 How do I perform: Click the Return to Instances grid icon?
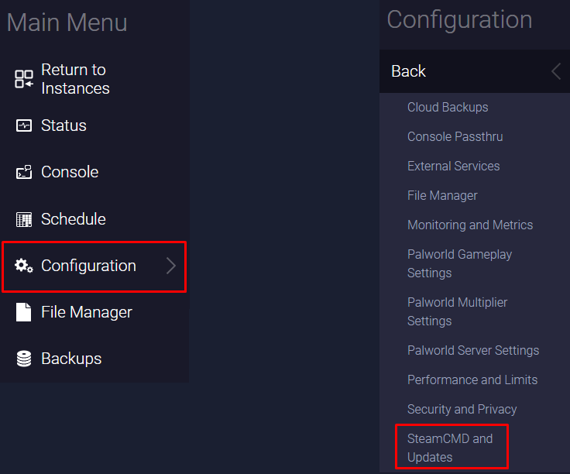coord(24,79)
